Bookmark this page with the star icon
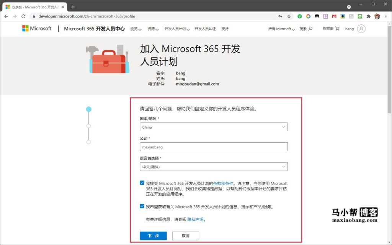392x245 pixels. [289, 16]
